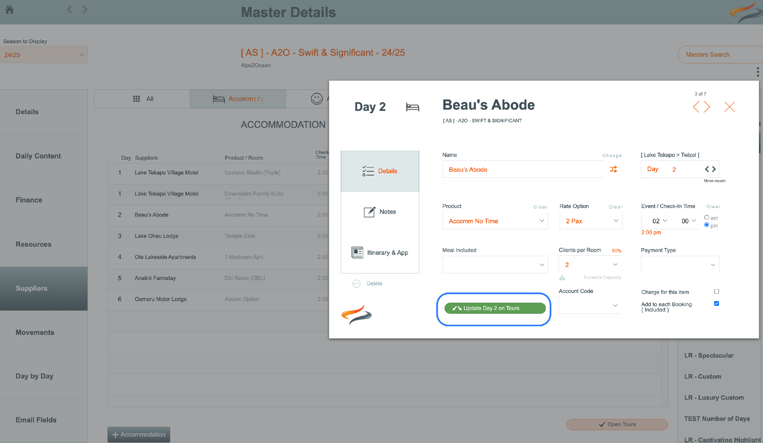Open the Season to Display dropdown
Image resolution: width=763 pixels, height=443 pixels.
pyautogui.click(x=44, y=55)
